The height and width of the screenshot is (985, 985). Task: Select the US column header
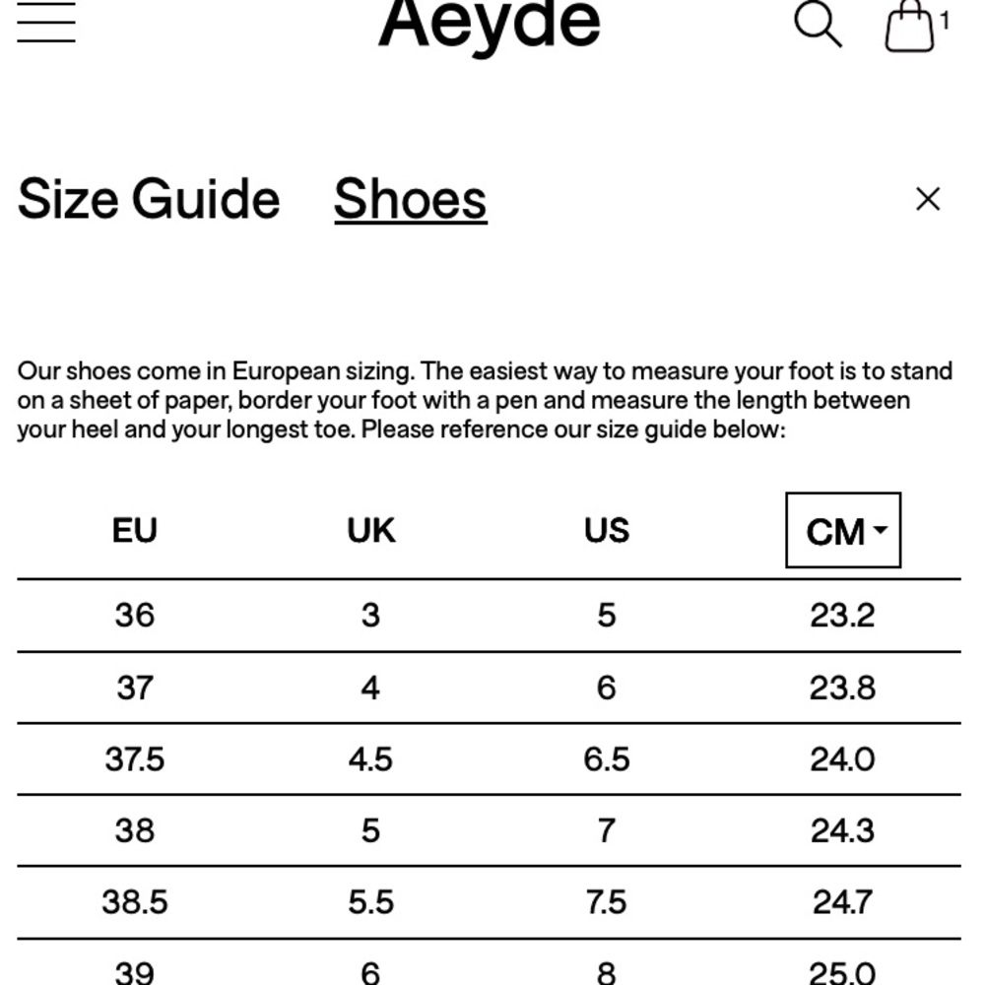tap(607, 531)
